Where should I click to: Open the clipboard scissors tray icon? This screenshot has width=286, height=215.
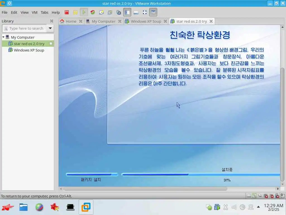[225, 207]
